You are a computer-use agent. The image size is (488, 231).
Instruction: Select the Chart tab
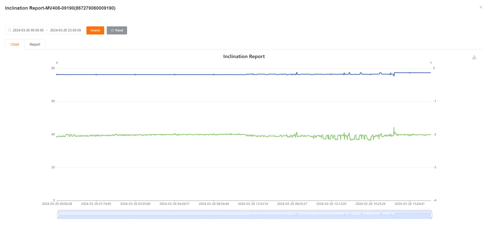[15, 44]
